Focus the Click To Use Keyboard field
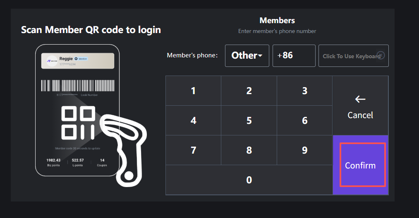Viewport: 419px width, 218px height. [x=350, y=56]
